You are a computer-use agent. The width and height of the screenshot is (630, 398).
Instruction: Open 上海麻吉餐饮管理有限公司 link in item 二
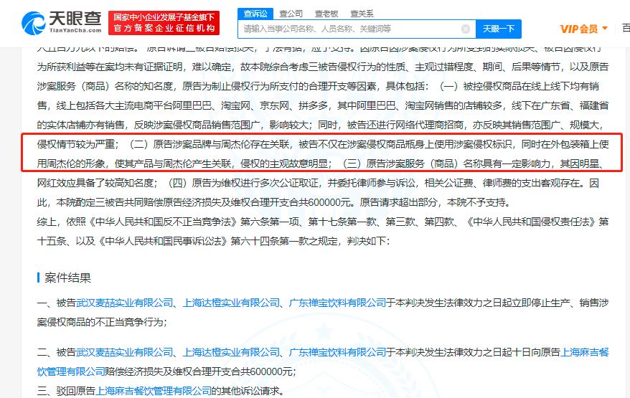[585, 352]
